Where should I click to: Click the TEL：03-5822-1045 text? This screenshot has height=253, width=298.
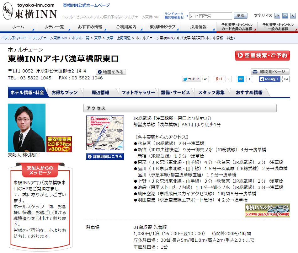[x=30, y=78]
